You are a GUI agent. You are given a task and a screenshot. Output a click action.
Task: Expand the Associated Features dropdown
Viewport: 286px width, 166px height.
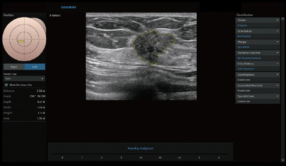257,85
